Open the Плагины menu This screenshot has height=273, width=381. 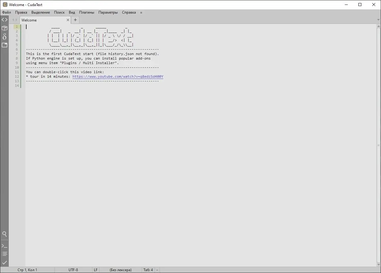[87, 12]
